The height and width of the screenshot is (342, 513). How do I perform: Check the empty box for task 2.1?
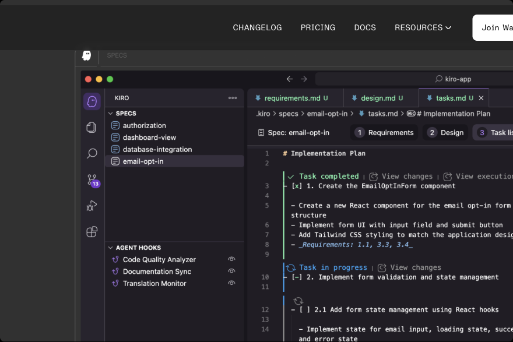[304, 309]
